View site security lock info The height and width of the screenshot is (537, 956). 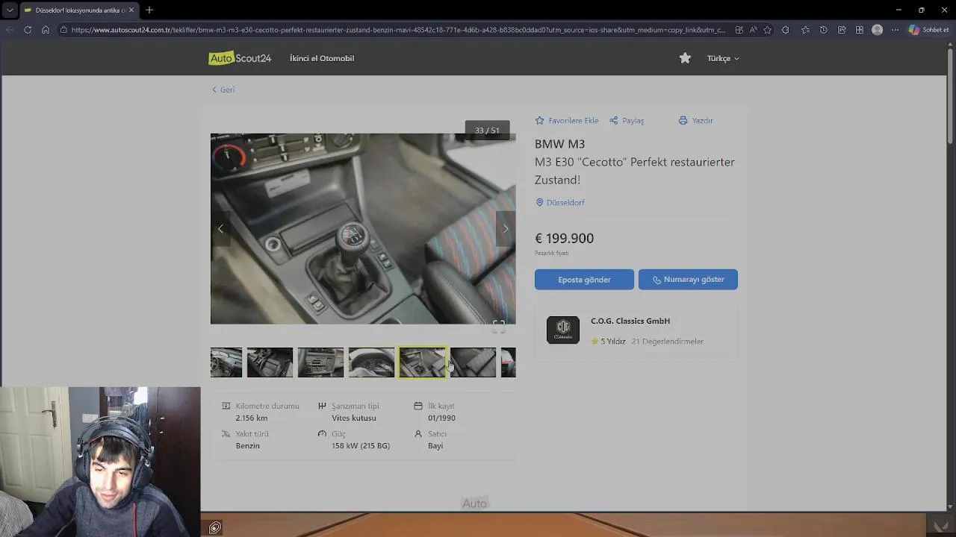(64, 30)
